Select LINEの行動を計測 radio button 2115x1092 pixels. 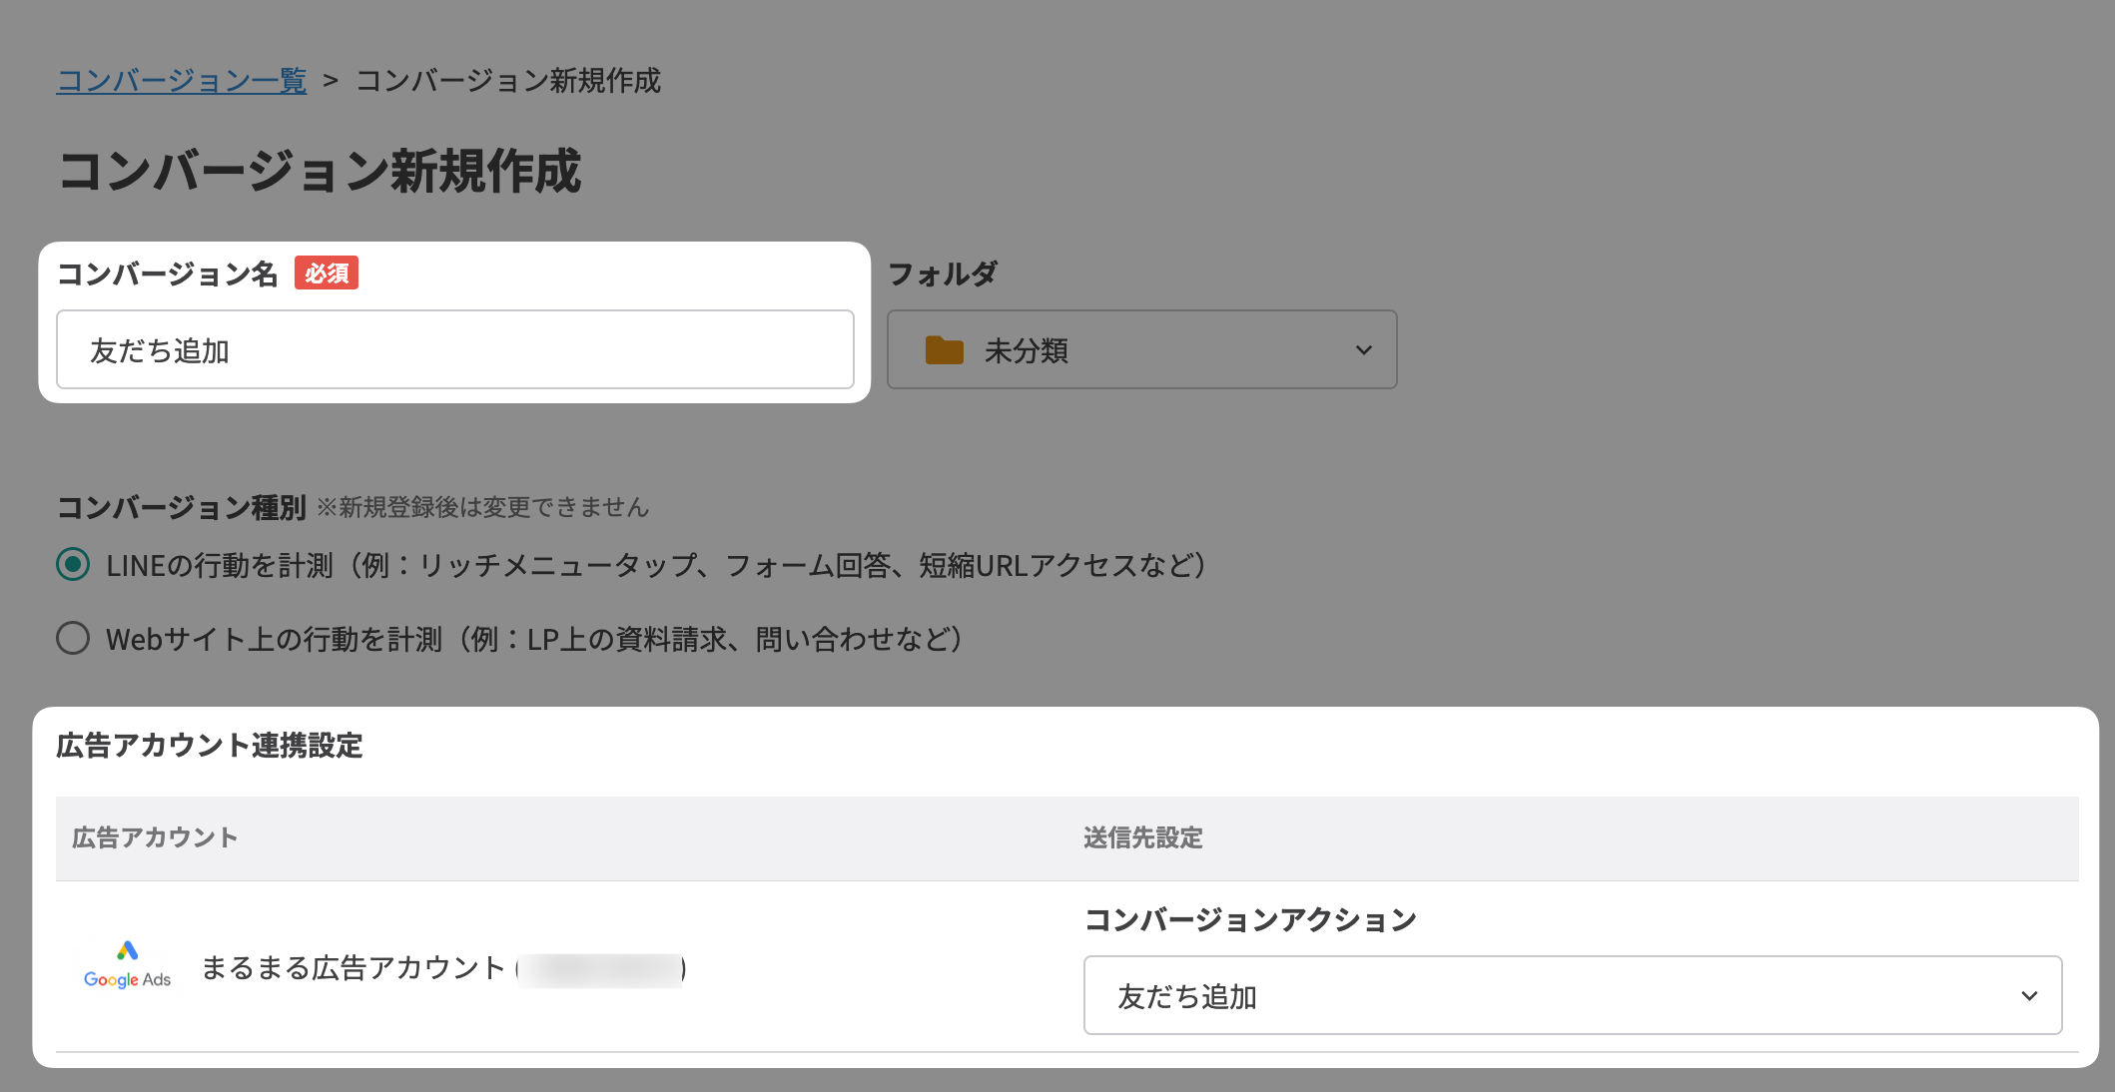[x=73, y=565]
